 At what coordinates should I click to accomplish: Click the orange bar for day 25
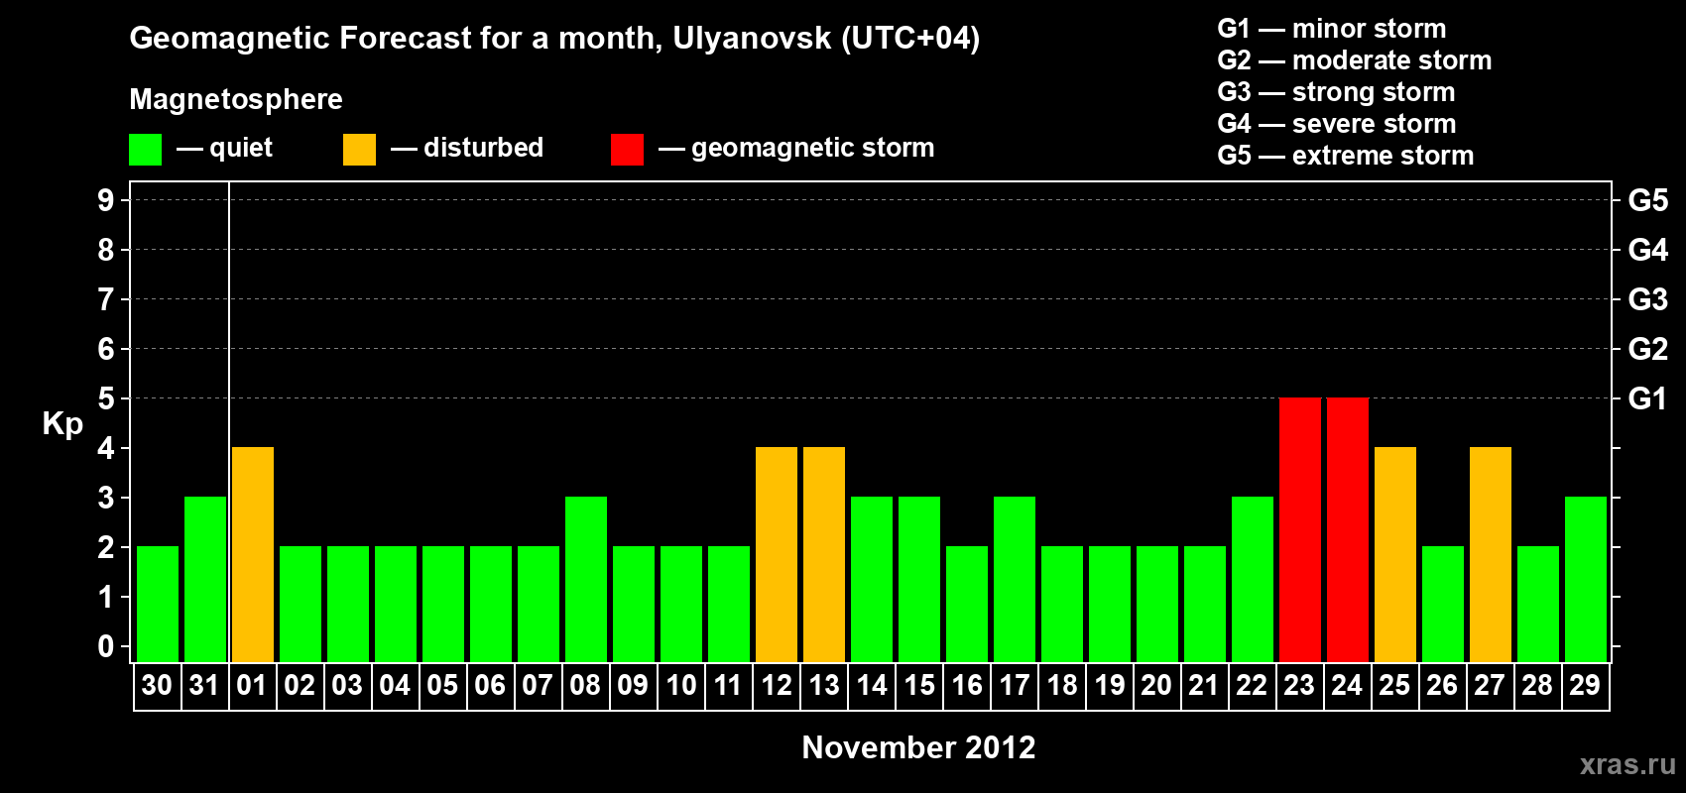(1394, 554)
